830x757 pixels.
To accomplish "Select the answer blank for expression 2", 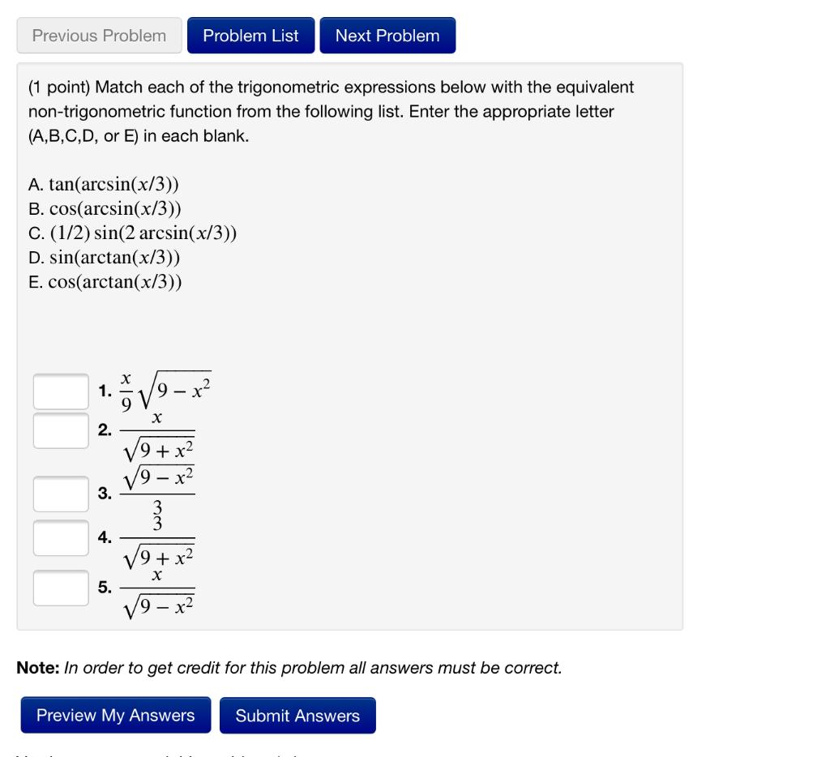I will coord(60,431).
